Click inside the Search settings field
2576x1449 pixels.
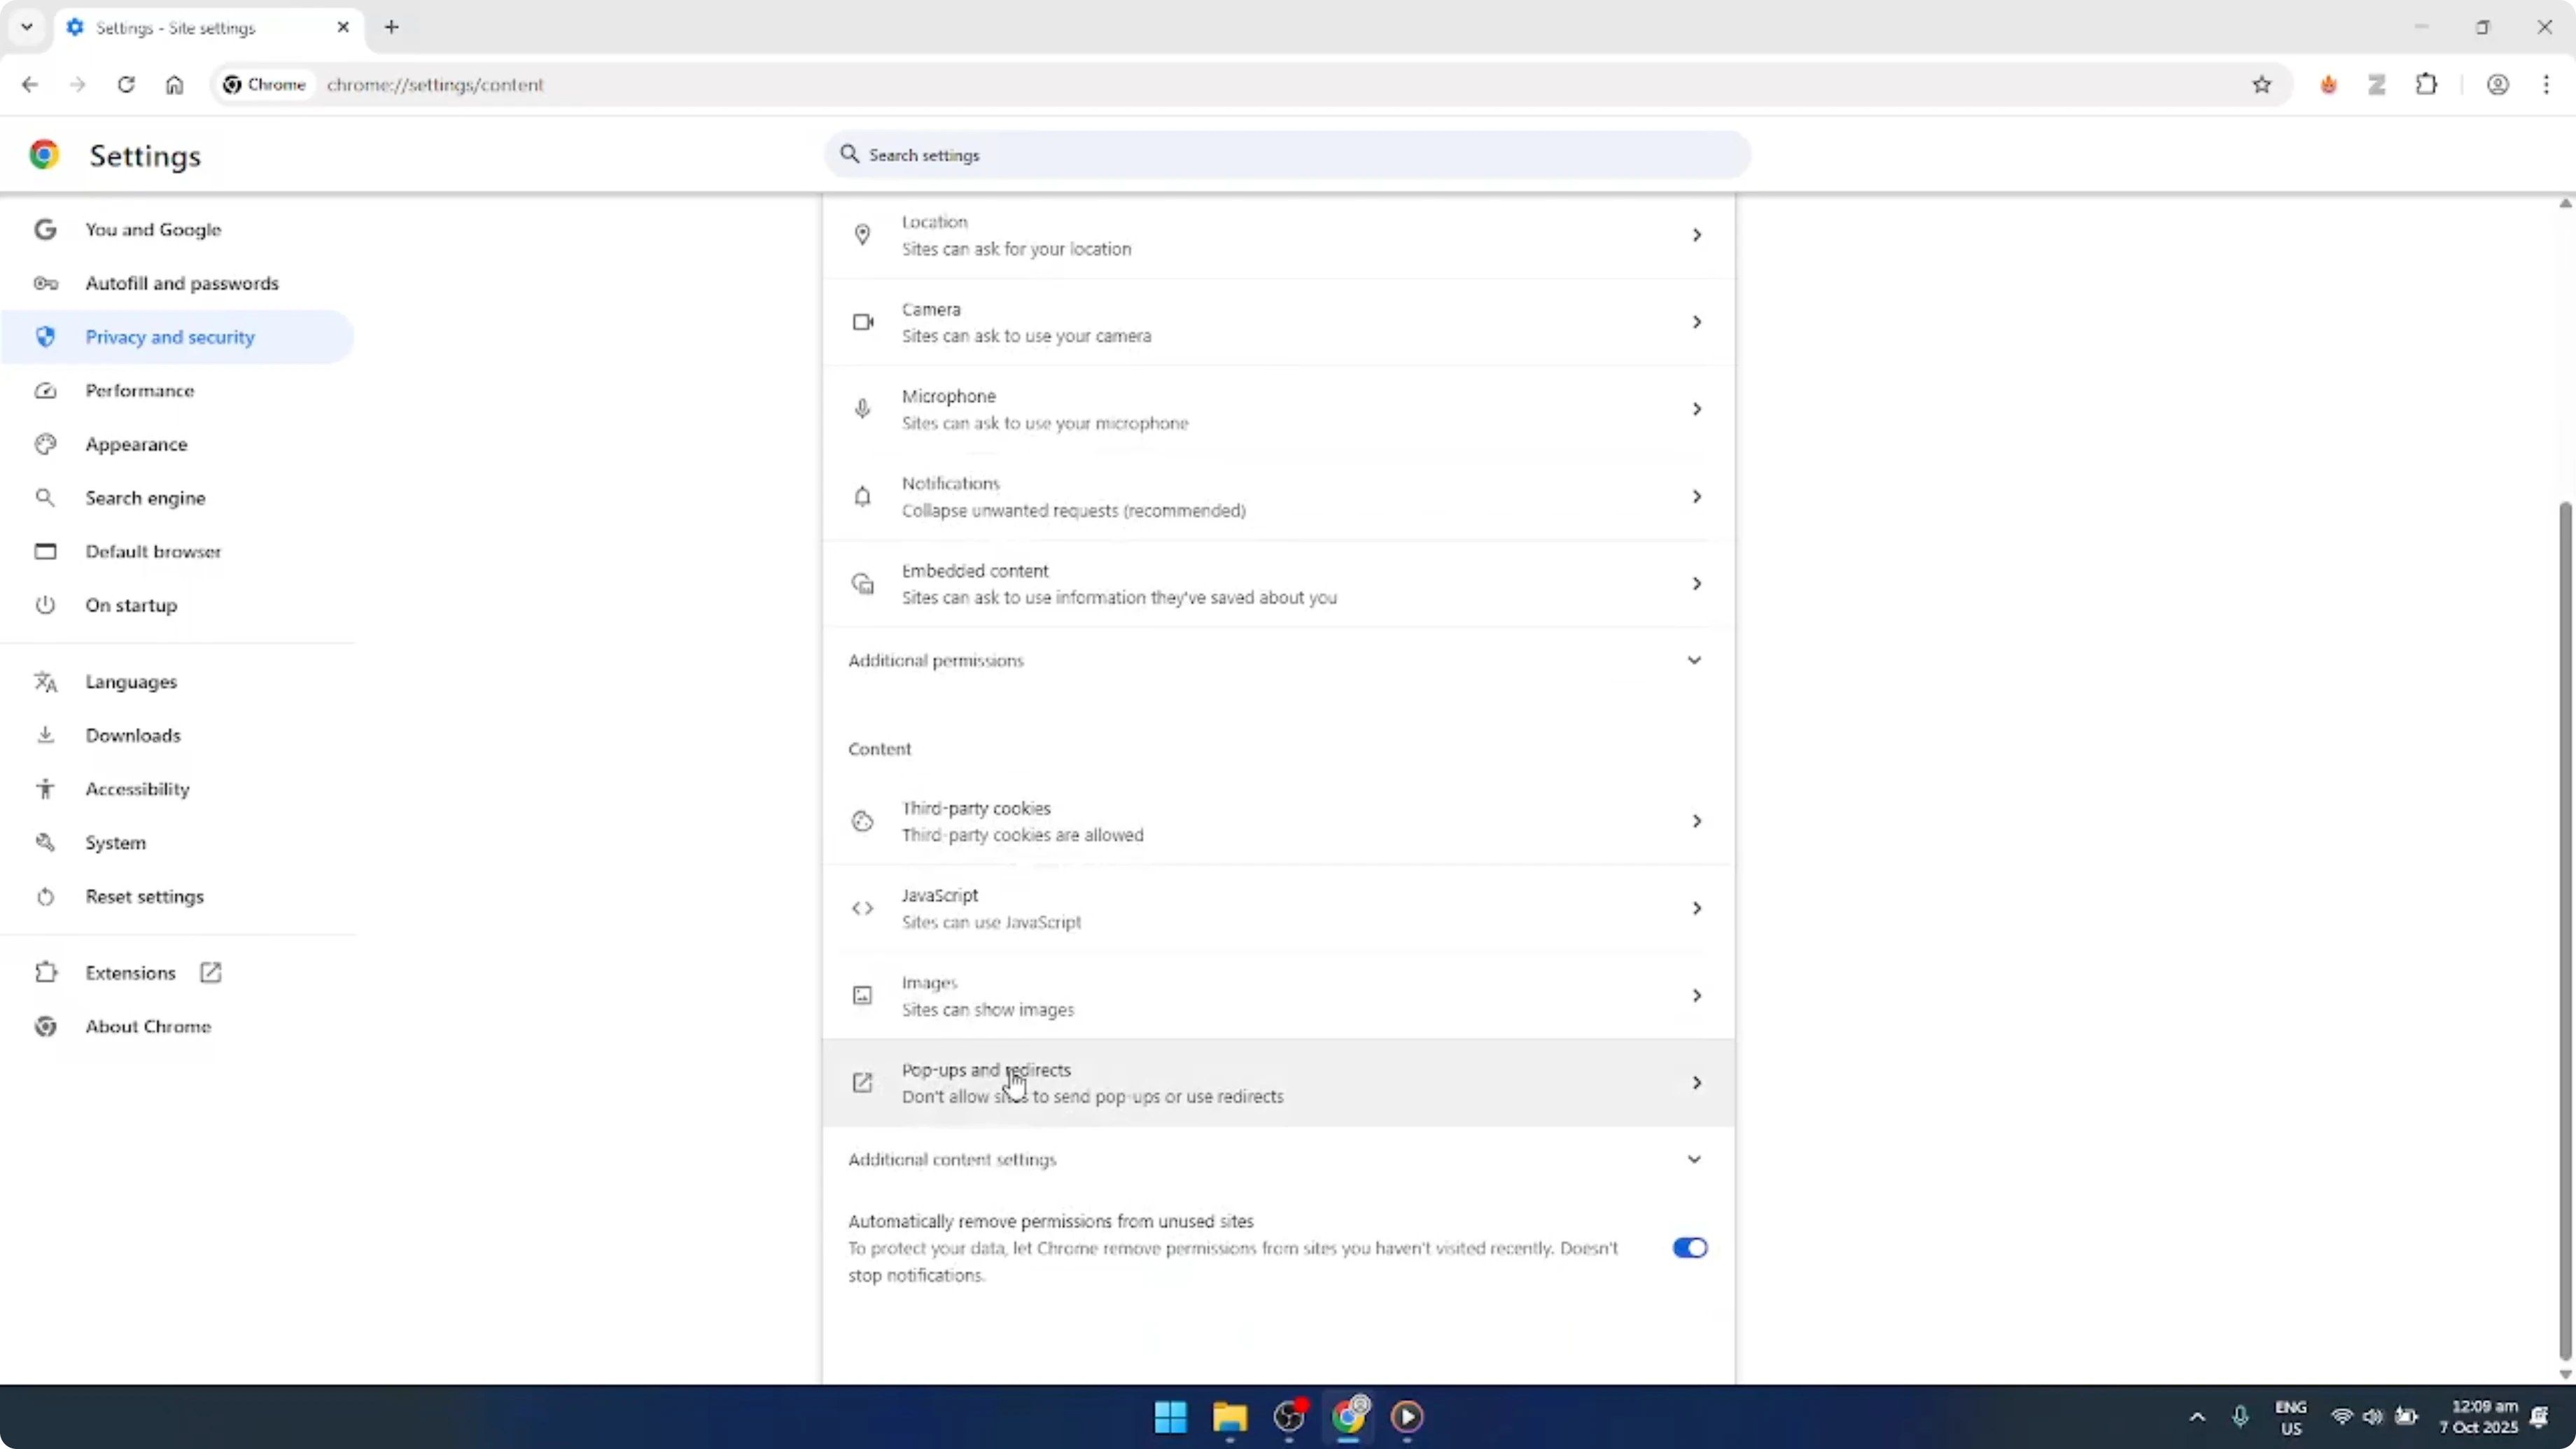coord(1285,155)
